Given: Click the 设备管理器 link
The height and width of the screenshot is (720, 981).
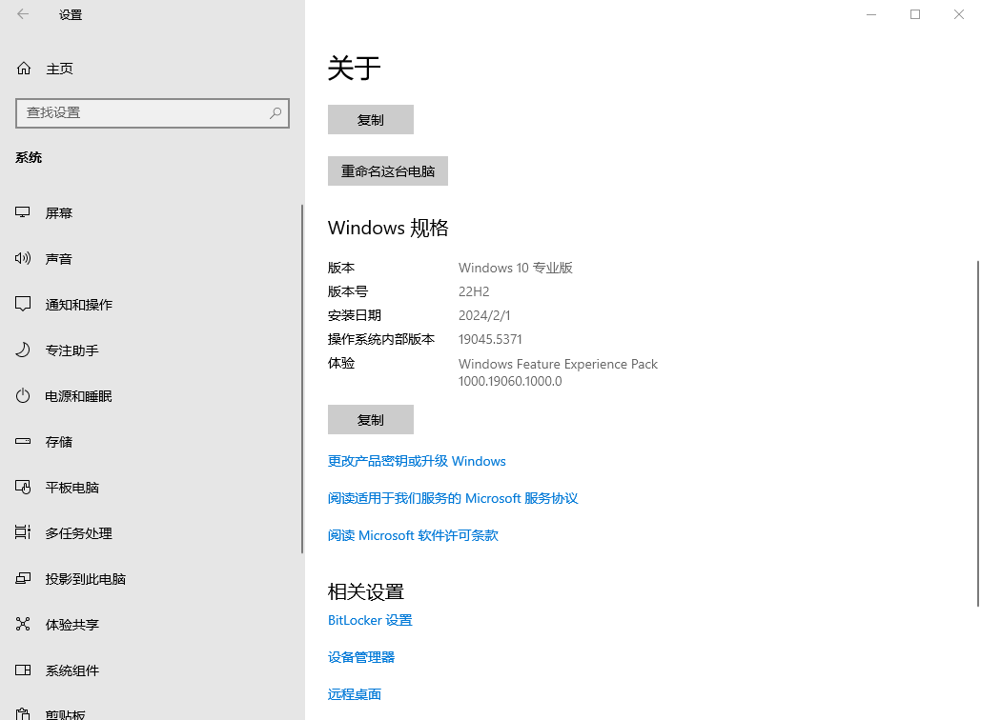Looking at the screenshot, I should tap(361, 657).
